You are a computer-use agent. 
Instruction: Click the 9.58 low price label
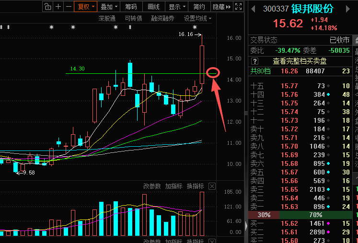click(29, 173)
